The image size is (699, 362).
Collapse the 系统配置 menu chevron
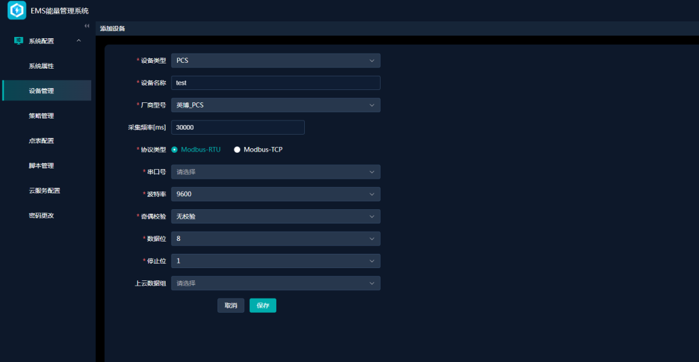click(79, 41)
